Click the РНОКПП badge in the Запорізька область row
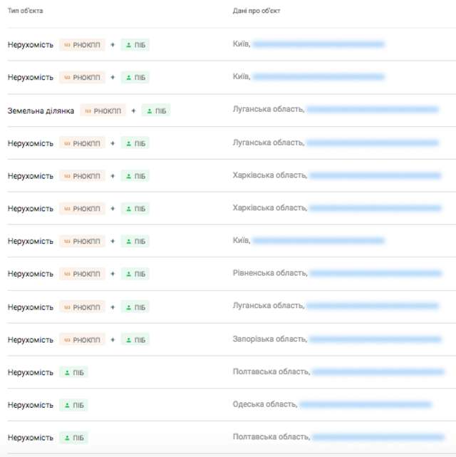This screenshot has width=456, height=457. tap(82, 340)
